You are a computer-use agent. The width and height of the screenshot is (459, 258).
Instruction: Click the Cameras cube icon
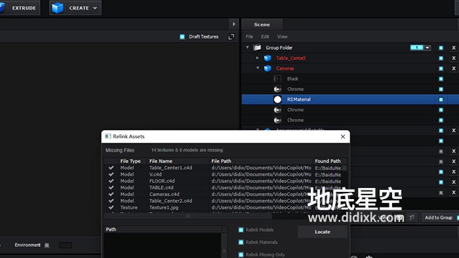(x=268, y=68)
